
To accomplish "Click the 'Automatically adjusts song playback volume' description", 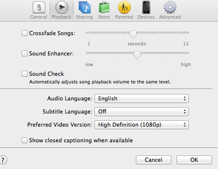I will point(100,82).
